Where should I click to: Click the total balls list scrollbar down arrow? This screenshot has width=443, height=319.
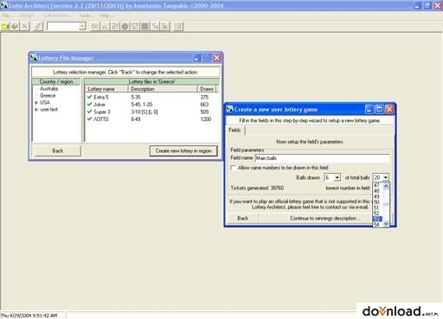(x=386, y=224)
